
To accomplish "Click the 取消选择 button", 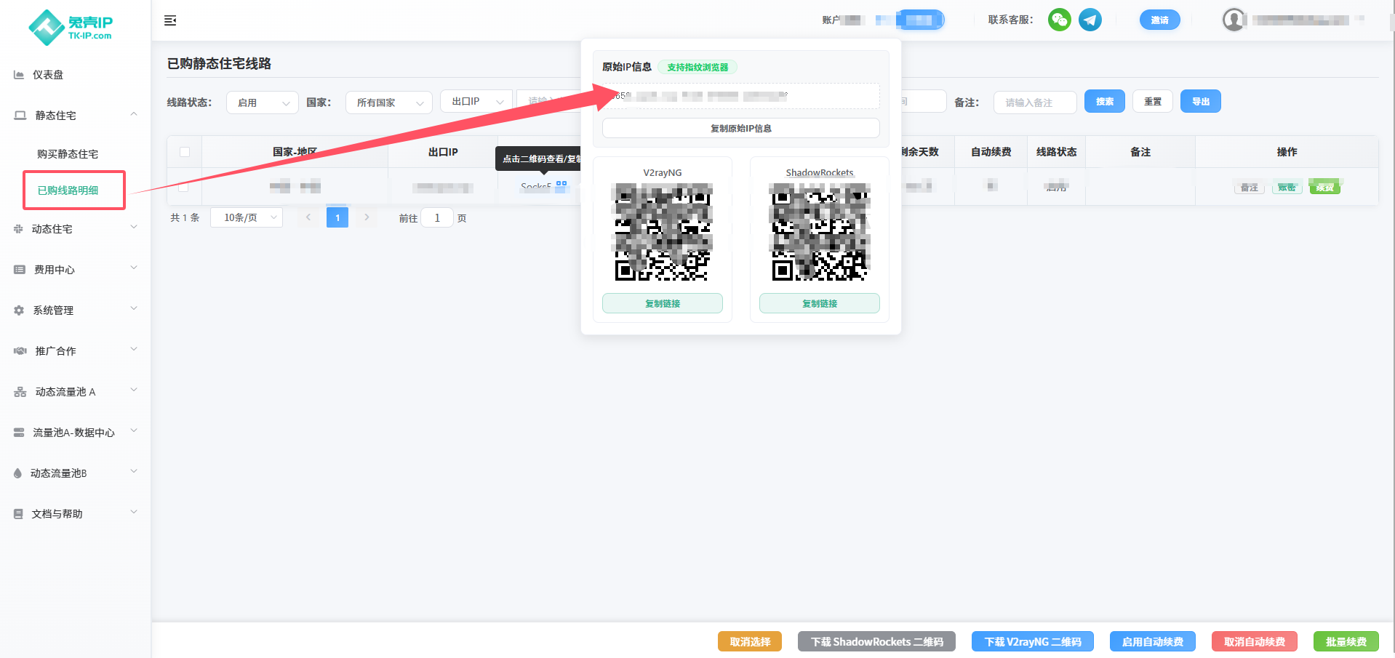I will [750, 641].
